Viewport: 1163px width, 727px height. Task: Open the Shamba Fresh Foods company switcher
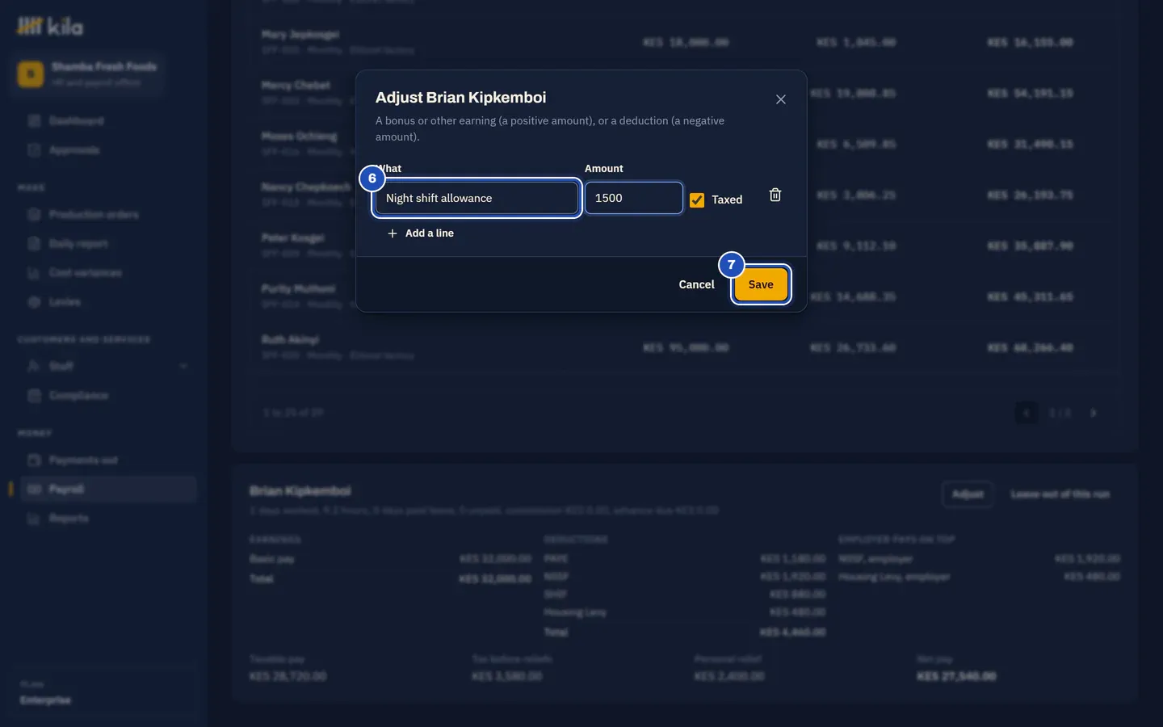[88, 74]
